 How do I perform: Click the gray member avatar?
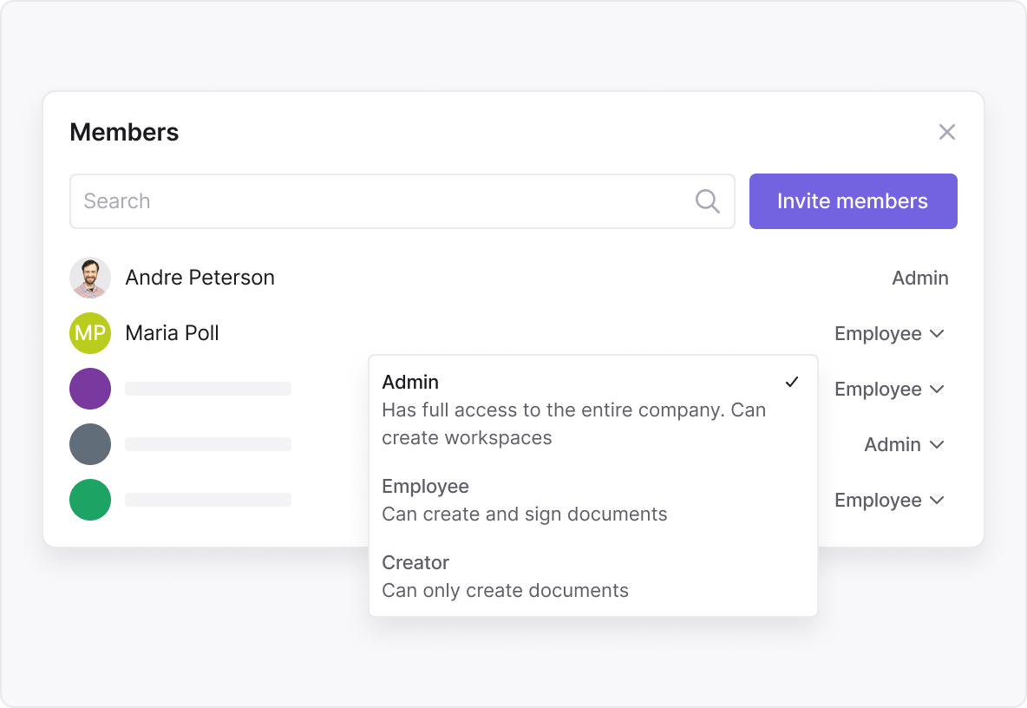point(90,445)
